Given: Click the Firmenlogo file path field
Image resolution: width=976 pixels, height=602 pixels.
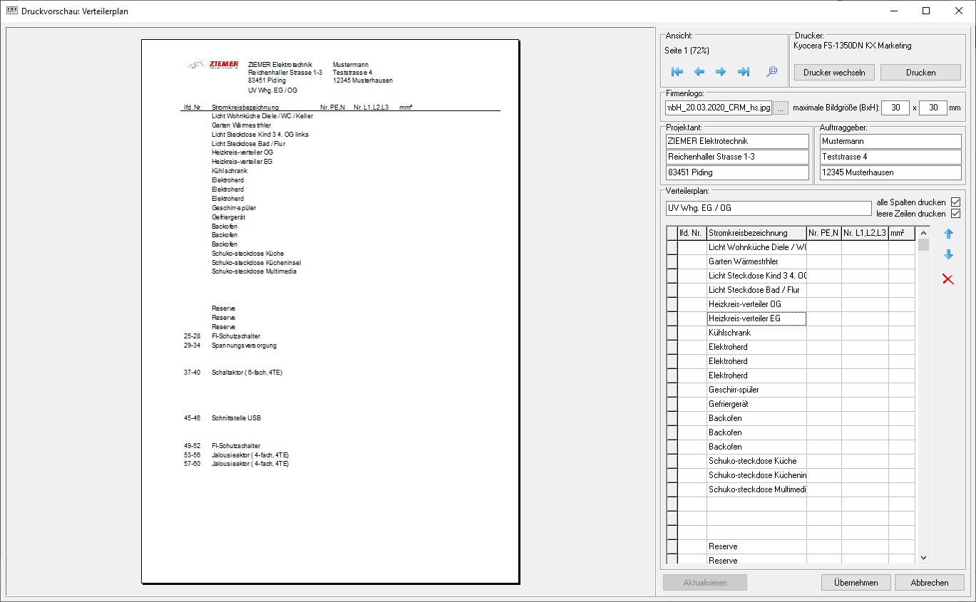Looking at the screenshot, I should tap(718, 108).
